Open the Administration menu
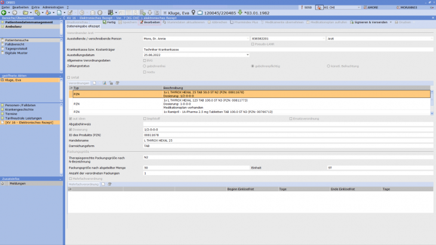Image resolution: width=436 pixels, height=245 pixels. (53, 7)
